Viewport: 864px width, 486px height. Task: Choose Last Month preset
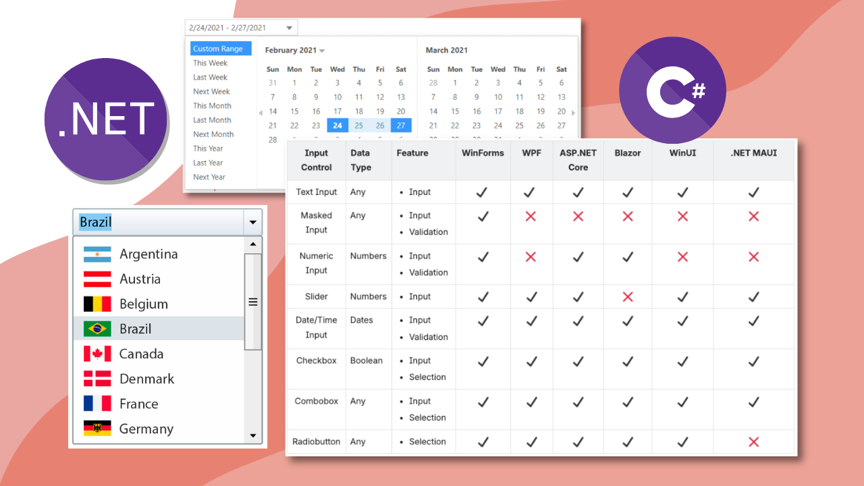click(x=212, y=119)
